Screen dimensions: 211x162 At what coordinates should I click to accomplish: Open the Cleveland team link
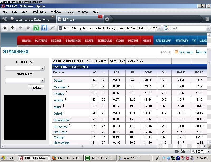click(60, 87)
